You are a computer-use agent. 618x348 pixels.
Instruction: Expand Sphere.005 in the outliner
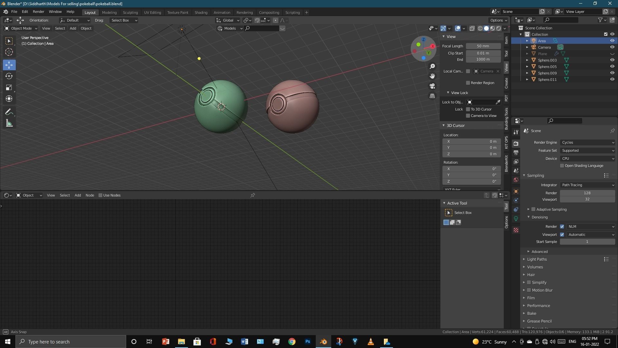click(527, 67)
